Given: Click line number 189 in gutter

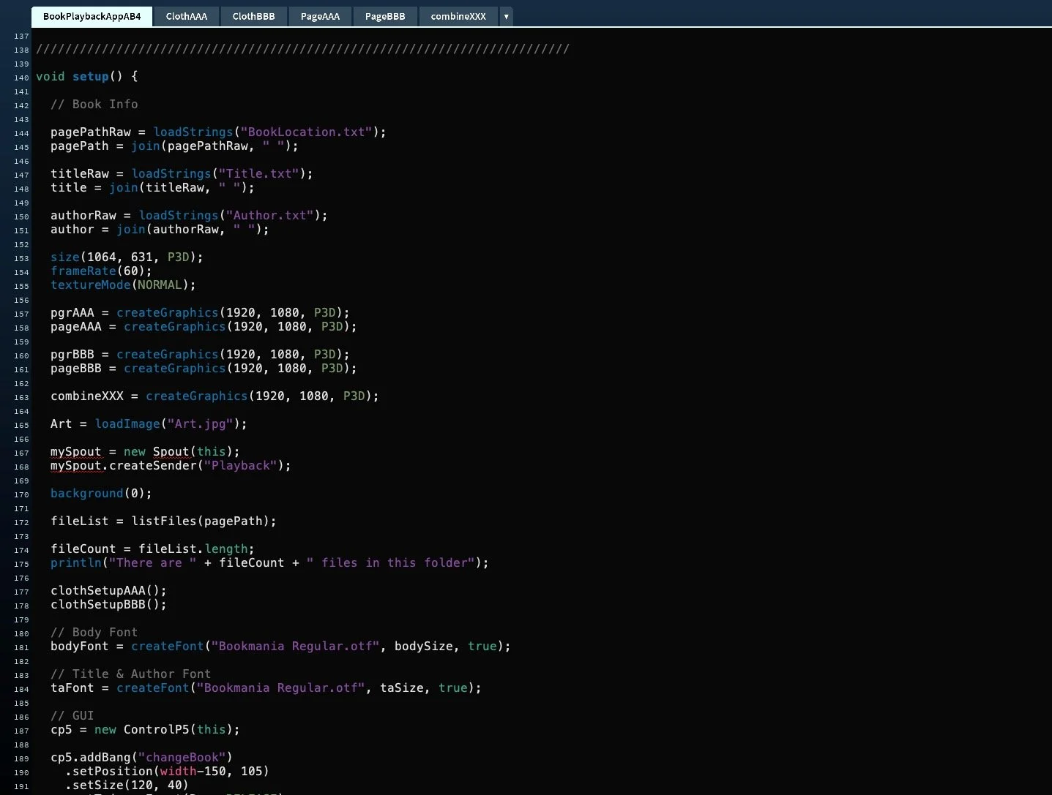Looking at the screenshot, I should [21, 758].
